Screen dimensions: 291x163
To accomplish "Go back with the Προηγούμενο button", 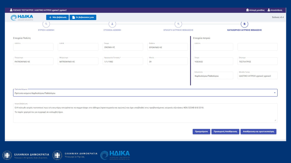I will pos(201,131).
